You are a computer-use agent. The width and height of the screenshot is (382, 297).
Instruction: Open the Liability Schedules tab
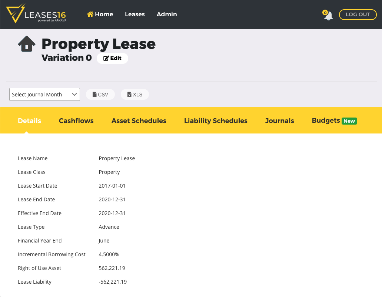pyautogui.click(x=216, y=121)
